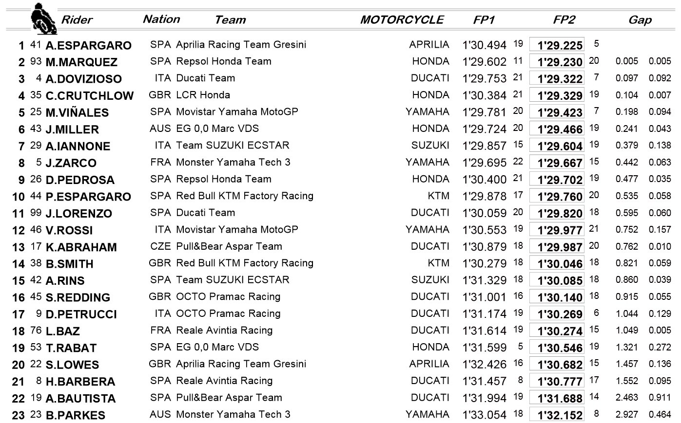Click the motorcycle rider icon
This screenshot has height=423, width=681.
43,19
